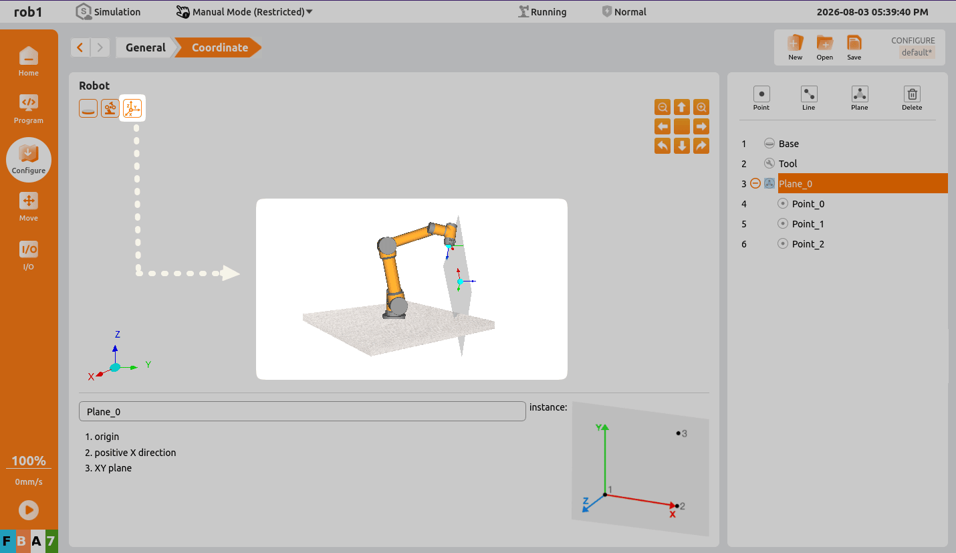Pan the 3D view with right arrow
Screen dimensions: 956x553
(x=701, y=126)
